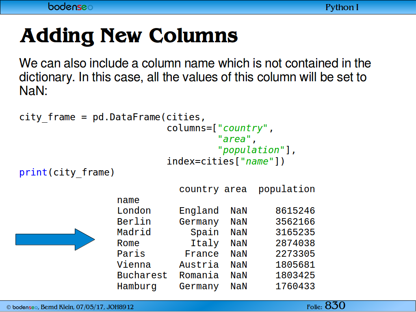The image size is (416, 312).
Task: Click the blue 'print' keyword
Action: [33, 172]
